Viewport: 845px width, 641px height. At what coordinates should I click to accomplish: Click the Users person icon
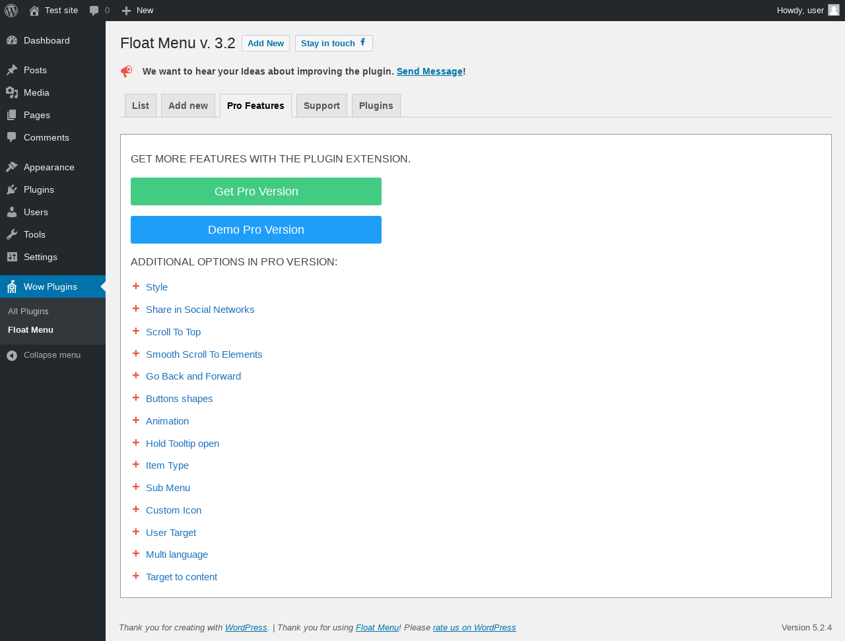pos(12,212)
